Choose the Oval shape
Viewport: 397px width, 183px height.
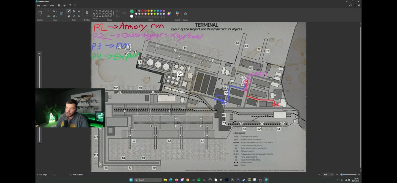[x=100, y=11]
